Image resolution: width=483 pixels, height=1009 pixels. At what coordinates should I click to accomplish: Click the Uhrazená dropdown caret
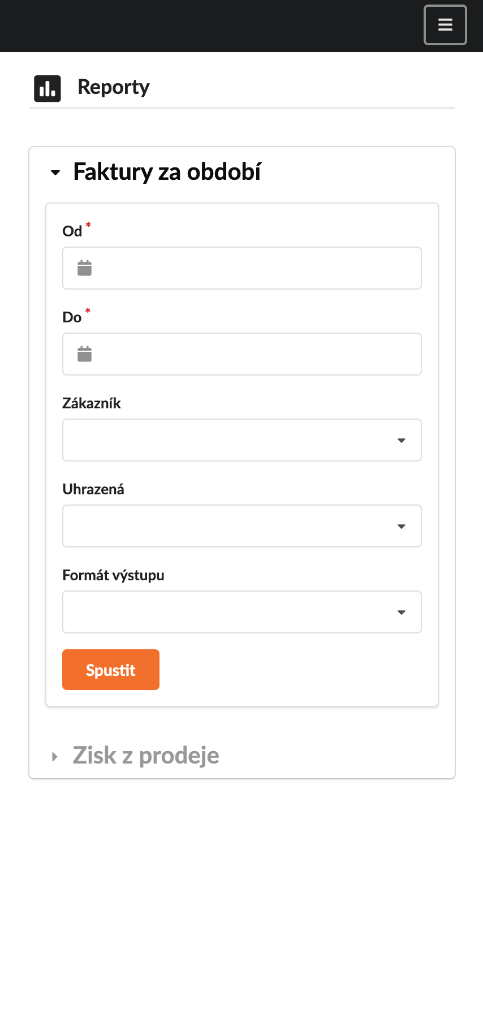tap(402, 527)
